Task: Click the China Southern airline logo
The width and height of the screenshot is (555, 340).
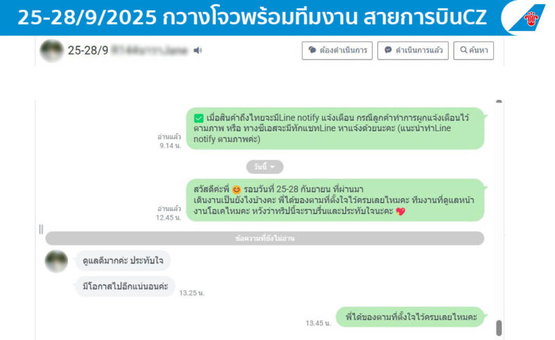Action: tap(527, 18)
